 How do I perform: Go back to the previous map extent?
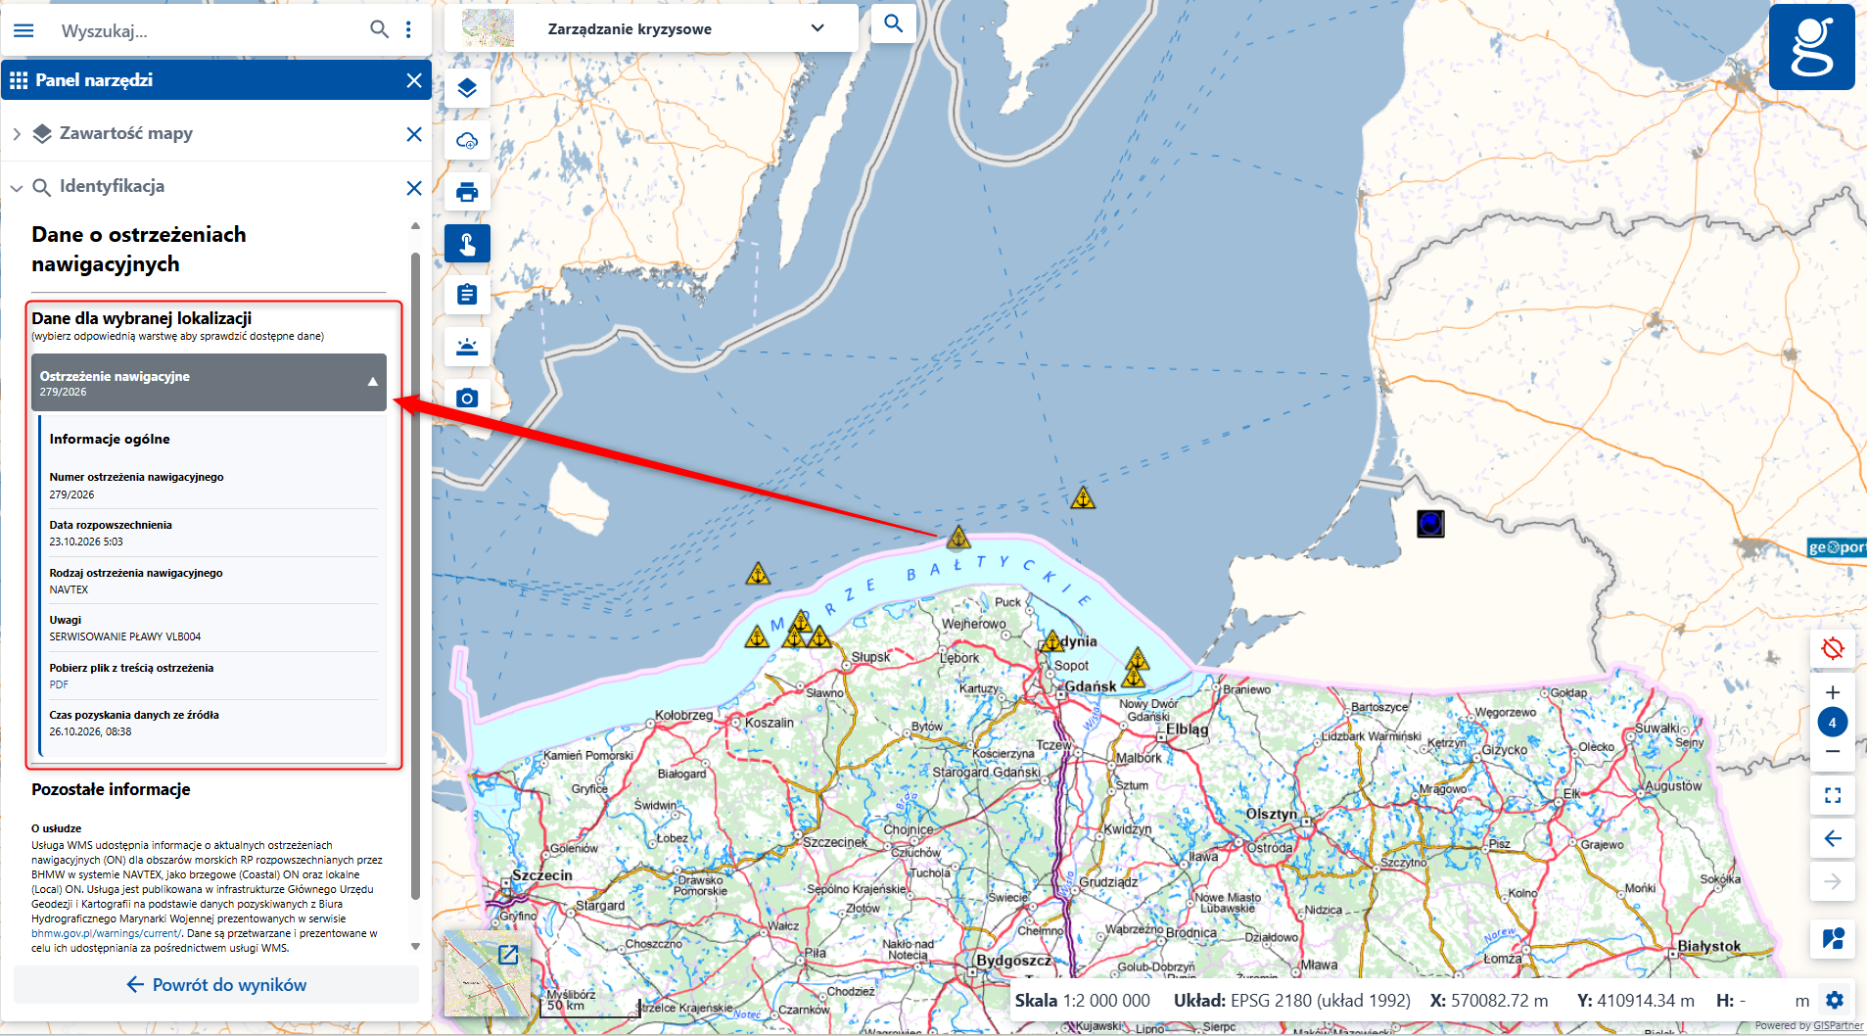click(x=1833, y=838)
